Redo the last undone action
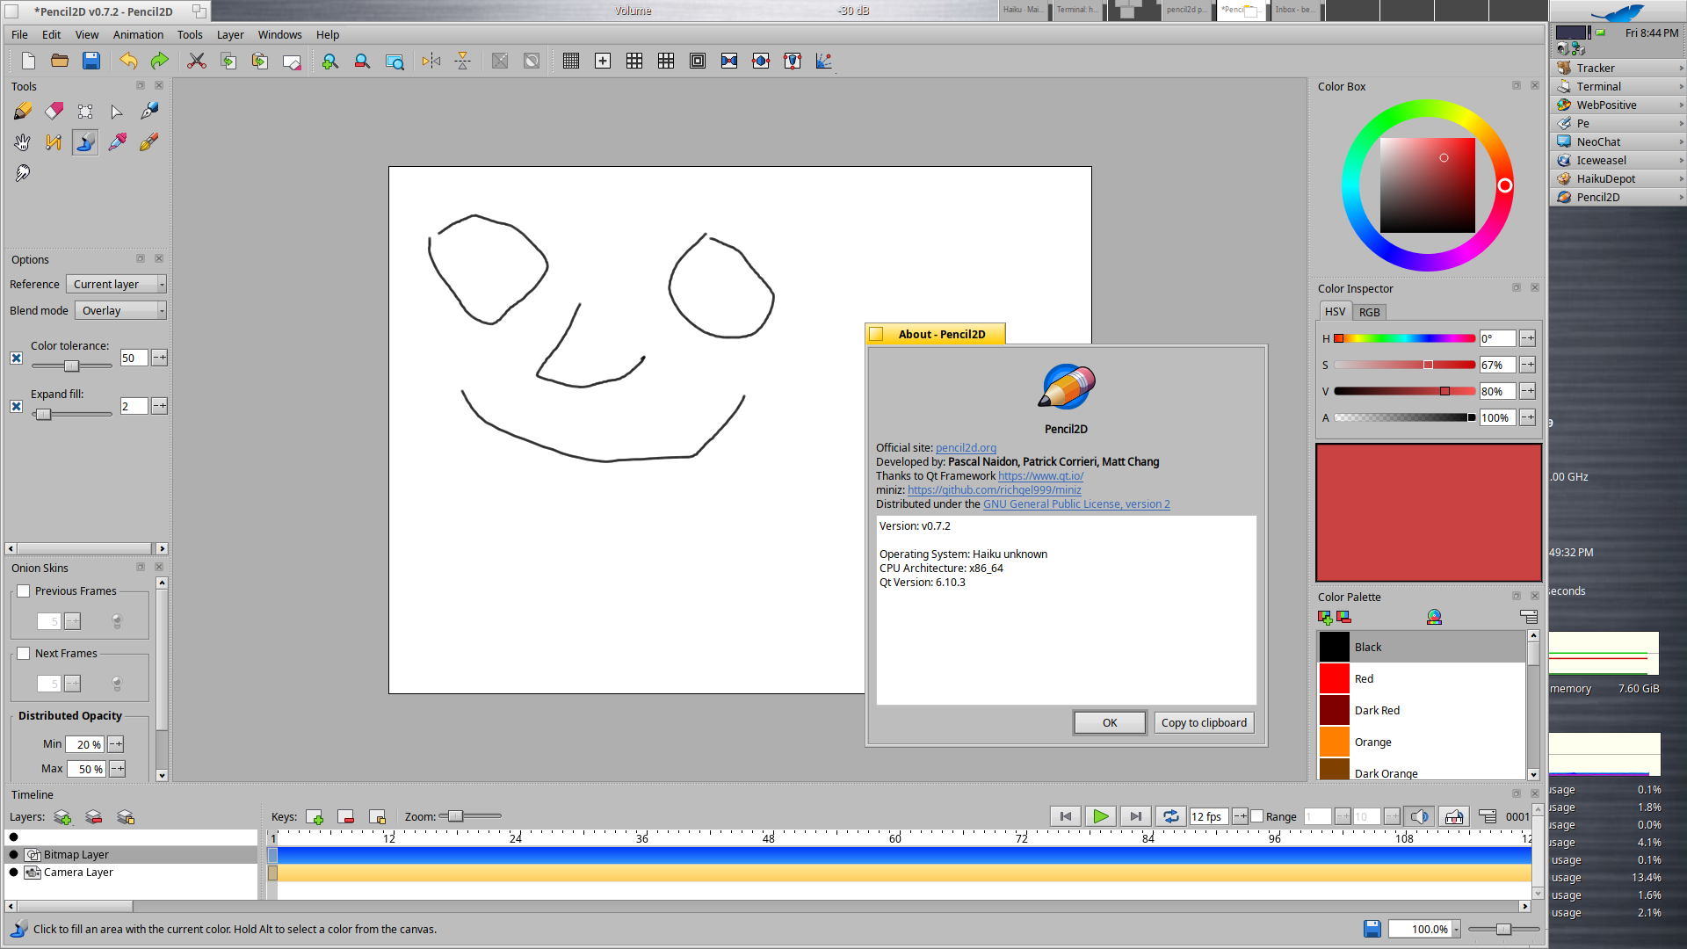 coord(159,61)
